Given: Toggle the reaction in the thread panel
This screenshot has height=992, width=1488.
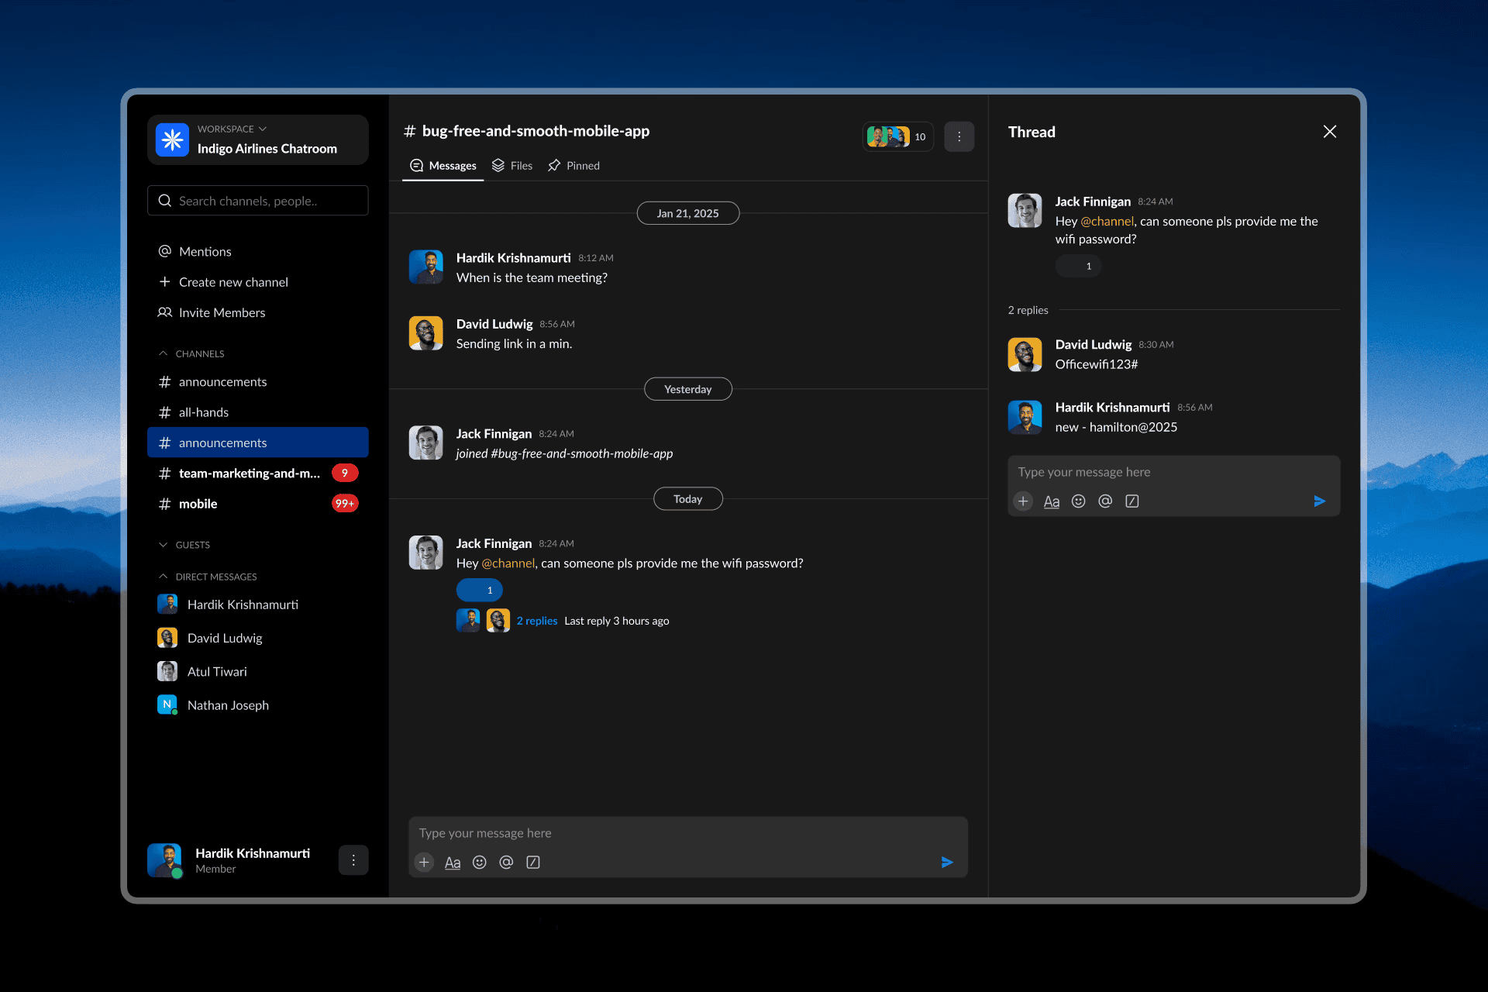Looking at the screenshot, I should click(x=1078, y=266).
